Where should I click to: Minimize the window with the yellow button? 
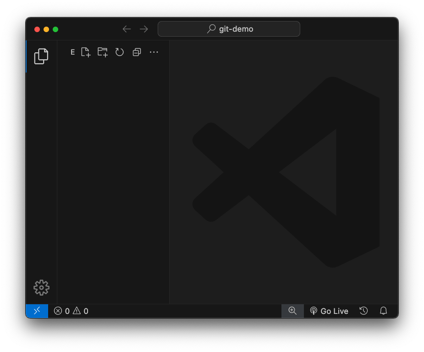click(x=46, y=29)
